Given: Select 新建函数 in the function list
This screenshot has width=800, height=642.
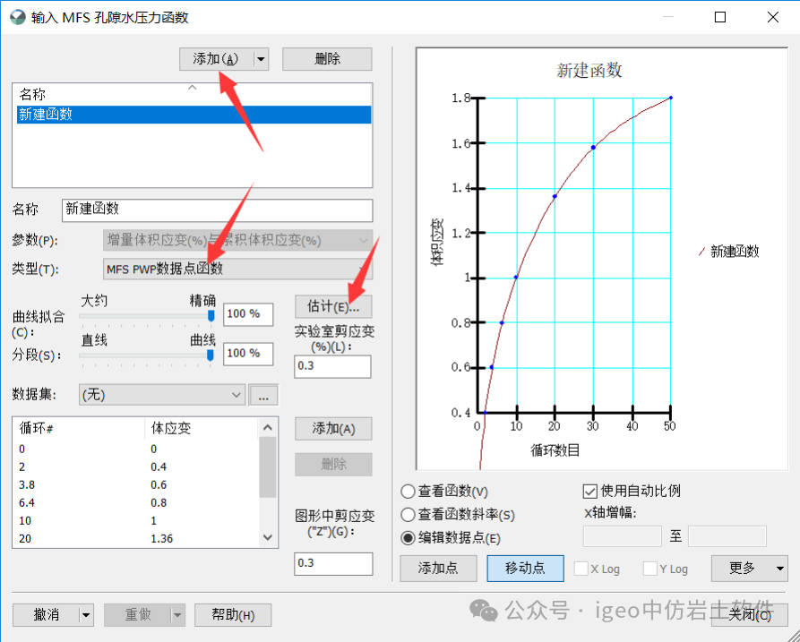Looking at the screenshot, I should (90, 114).
